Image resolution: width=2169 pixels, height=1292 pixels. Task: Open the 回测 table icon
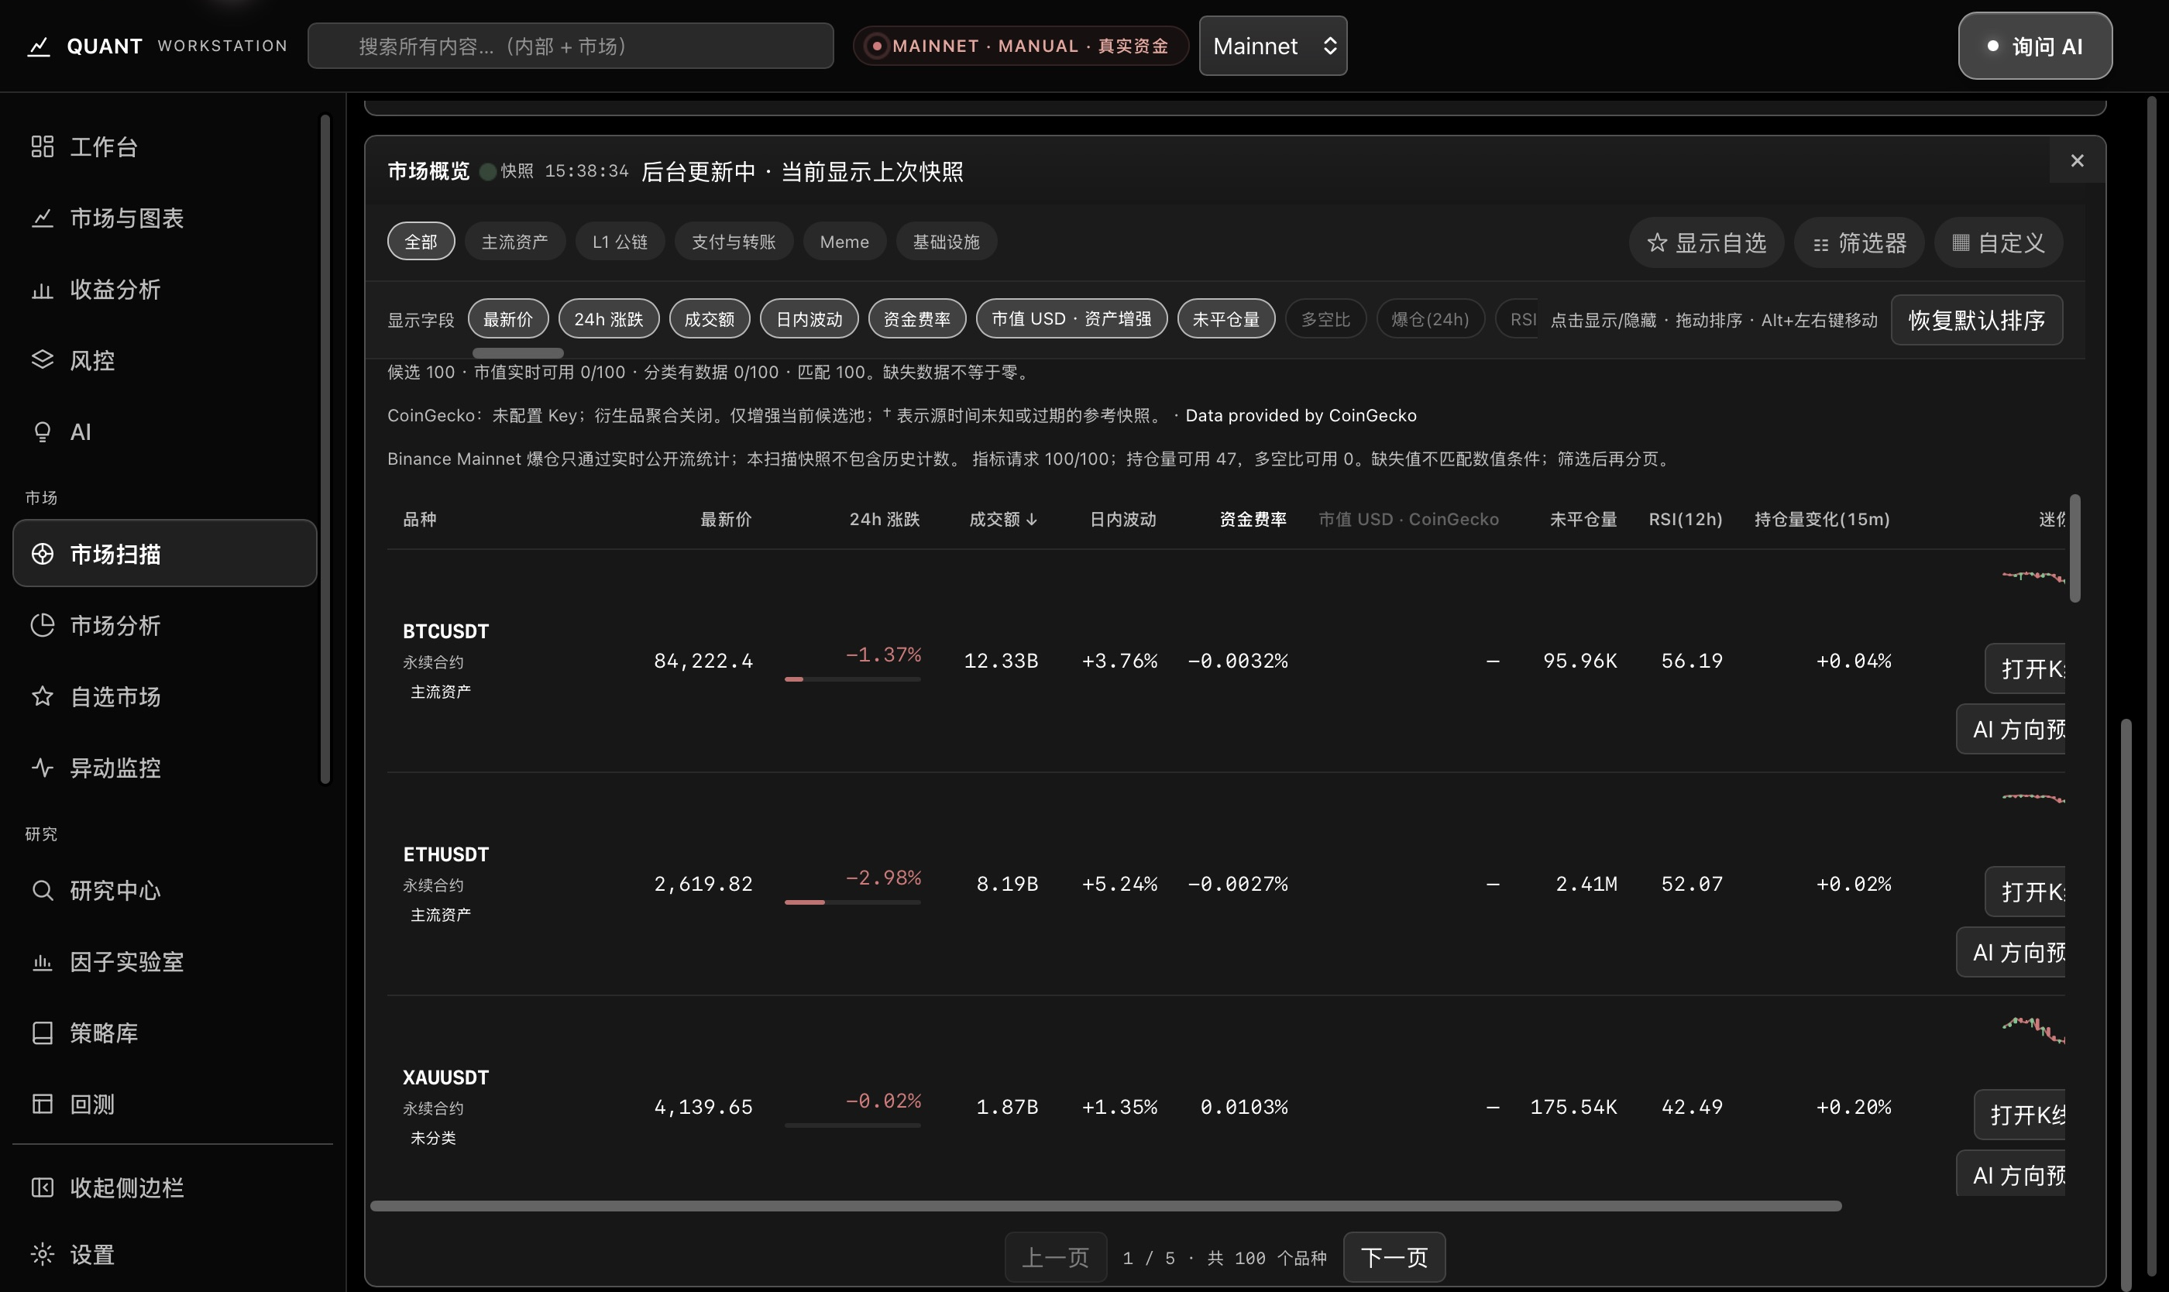42,1104
